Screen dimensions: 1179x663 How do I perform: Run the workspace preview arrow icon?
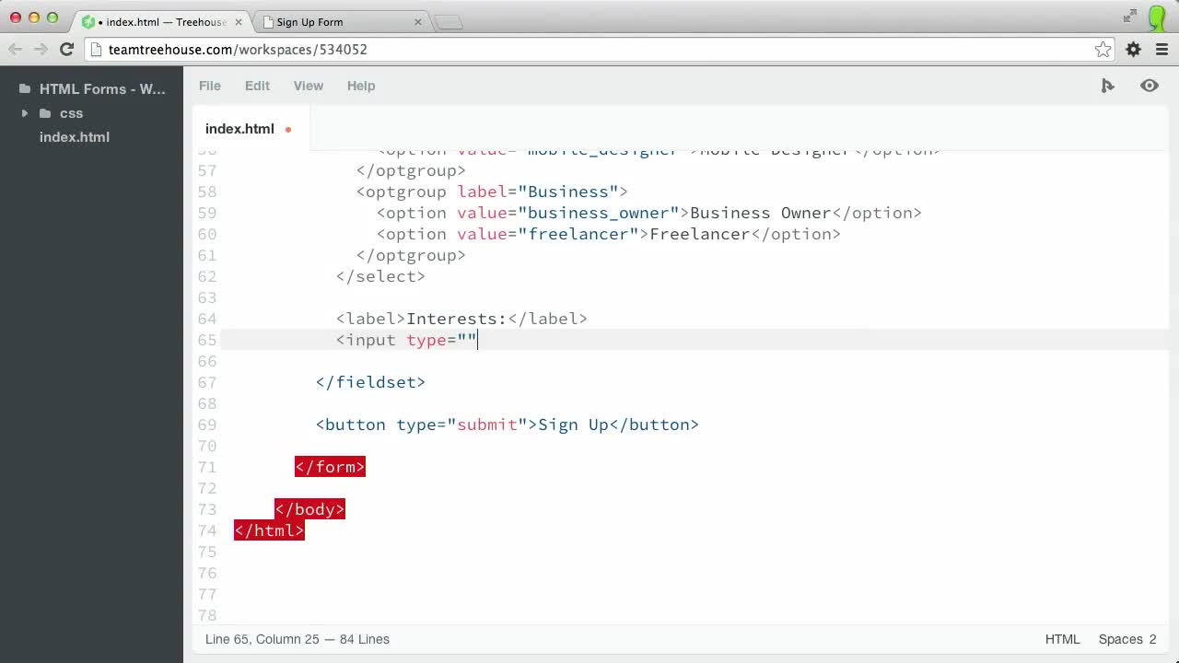tap(1107, 86)
